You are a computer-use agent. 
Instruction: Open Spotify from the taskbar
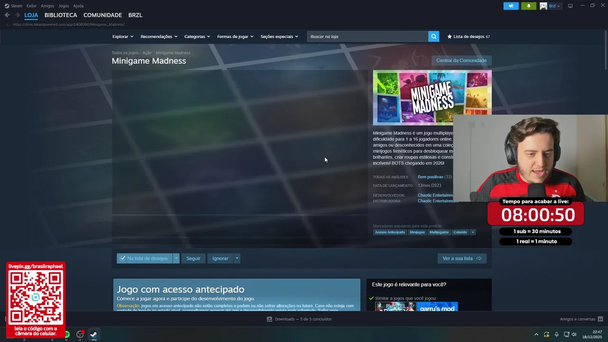[67, 334]
